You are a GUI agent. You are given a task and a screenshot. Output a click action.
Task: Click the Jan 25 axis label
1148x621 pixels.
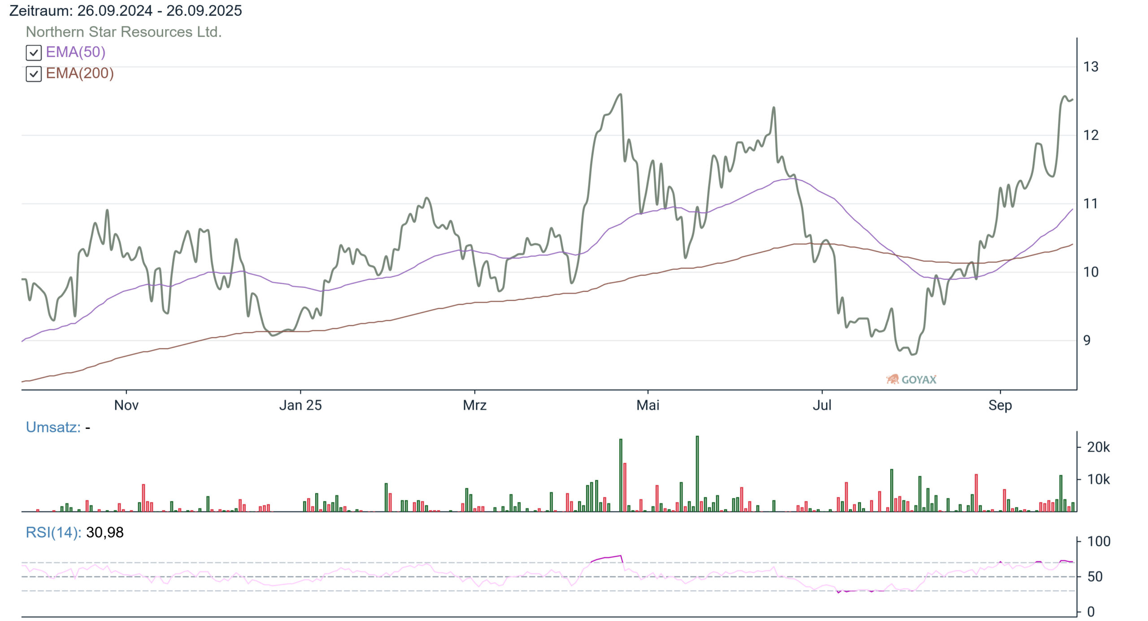pyautogui.click(x=300, y=405)
